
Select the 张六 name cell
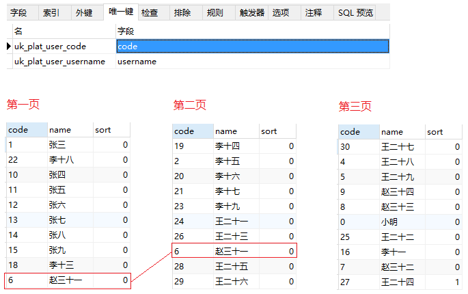(x=70, y=205)
